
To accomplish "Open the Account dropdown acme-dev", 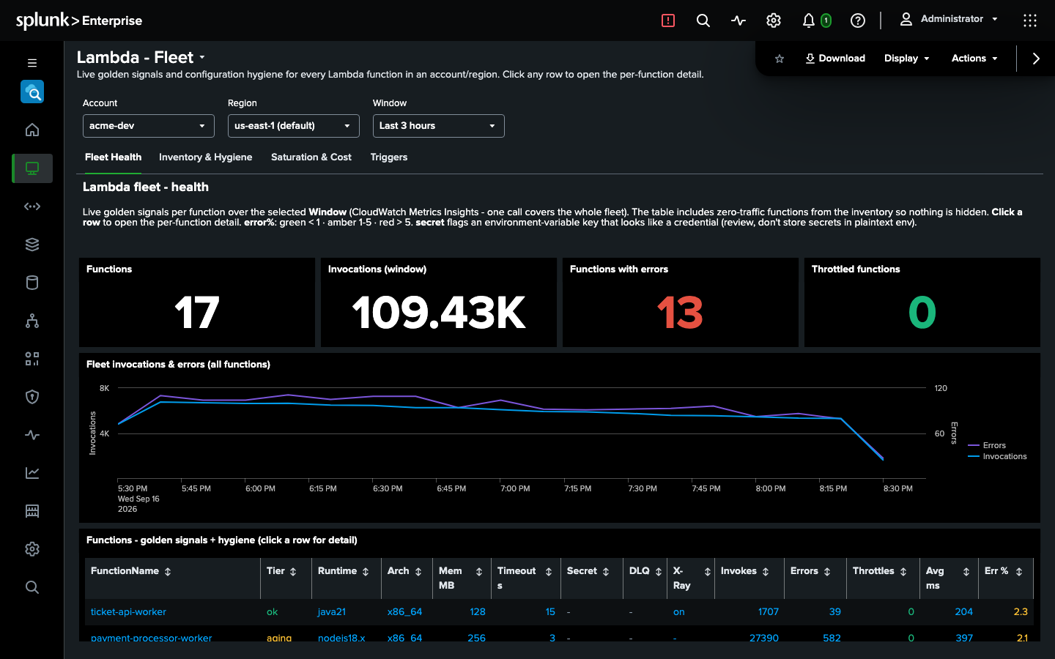I will [149, 126].
